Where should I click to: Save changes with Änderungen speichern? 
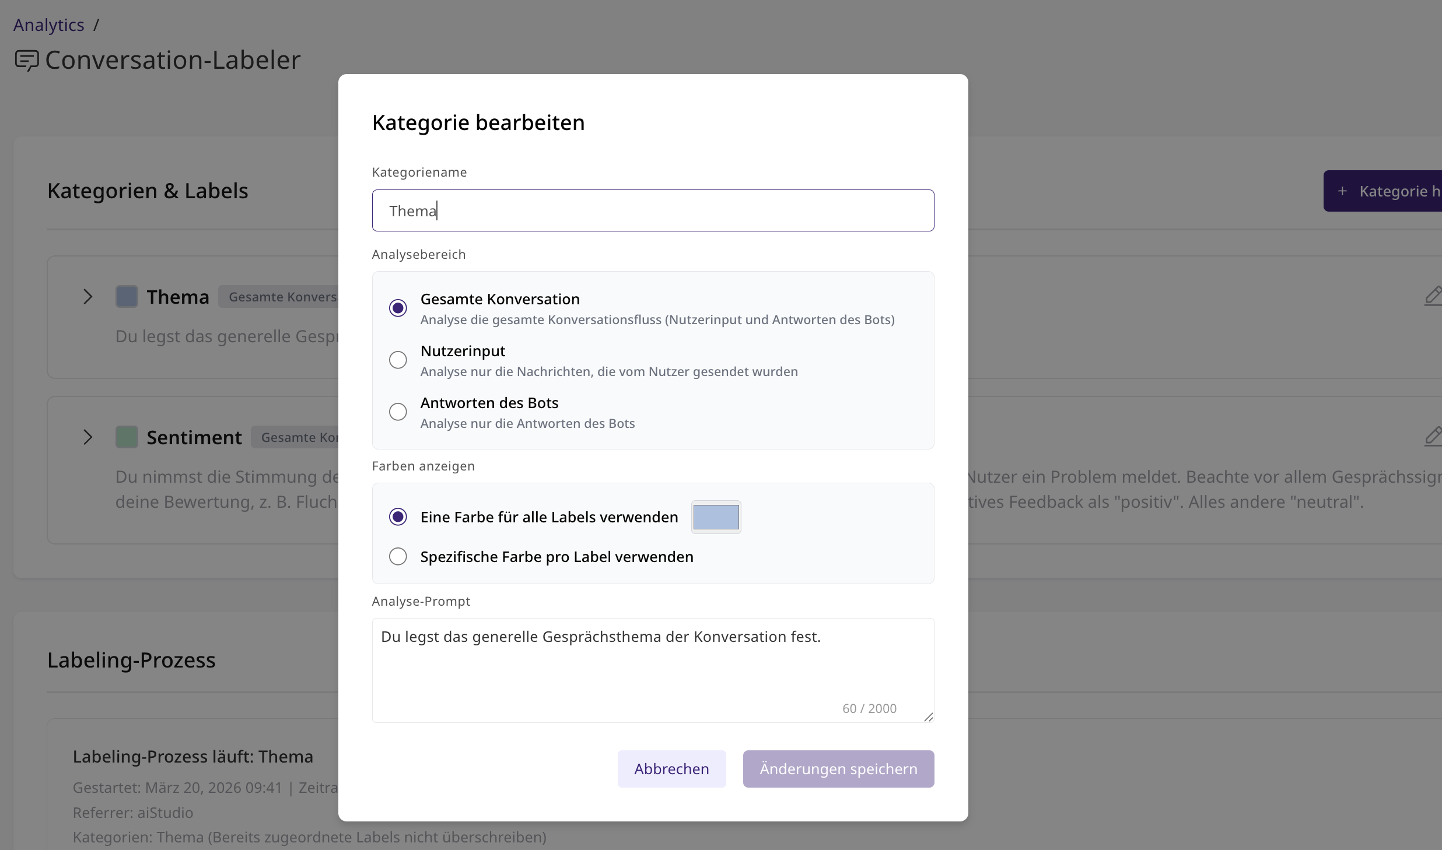point(838,768)
